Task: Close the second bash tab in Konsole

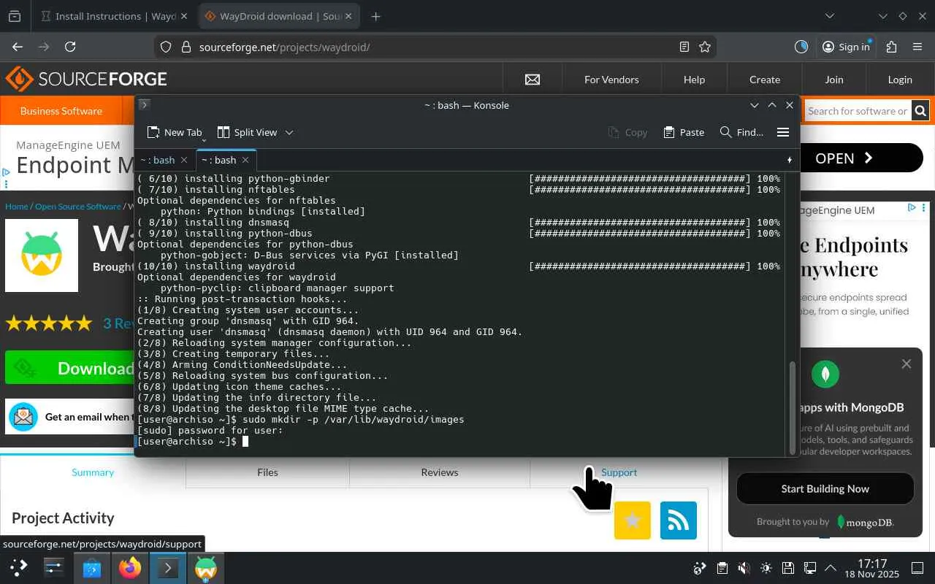Action: coord(245,160)
